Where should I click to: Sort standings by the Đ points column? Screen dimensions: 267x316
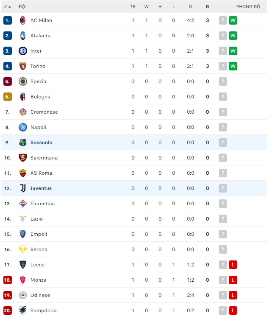pos(207,7)
